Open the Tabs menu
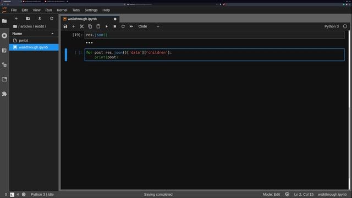Viewport: 352px width, 198px height. [x=76, y=10]
